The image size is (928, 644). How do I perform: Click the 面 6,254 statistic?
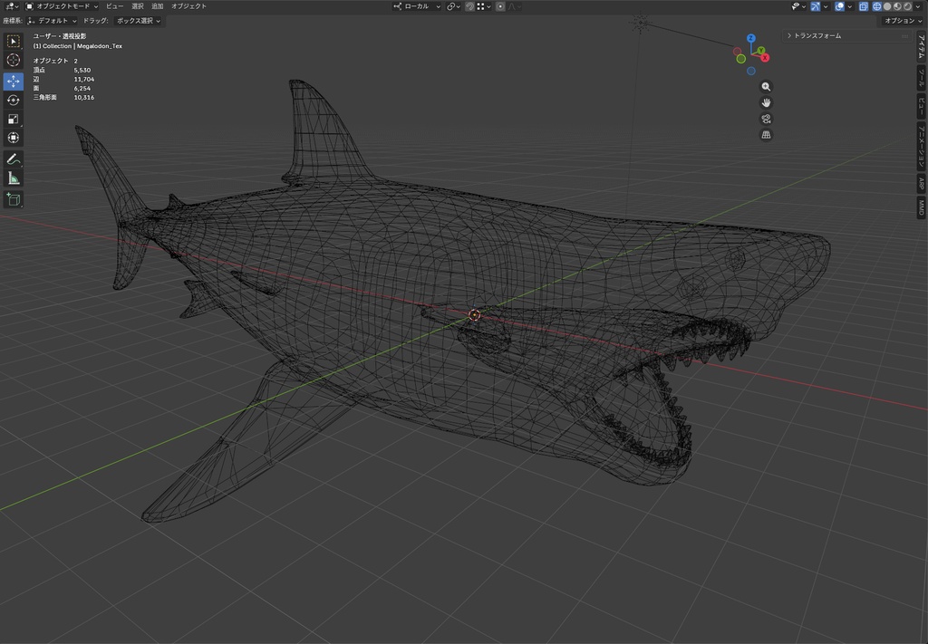pos(62,88)
